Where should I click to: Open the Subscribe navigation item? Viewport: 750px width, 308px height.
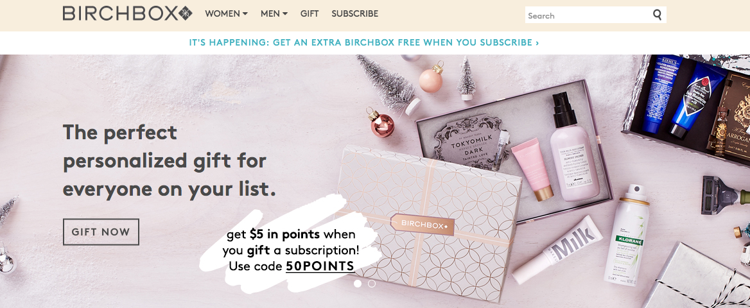click(355, 14)
